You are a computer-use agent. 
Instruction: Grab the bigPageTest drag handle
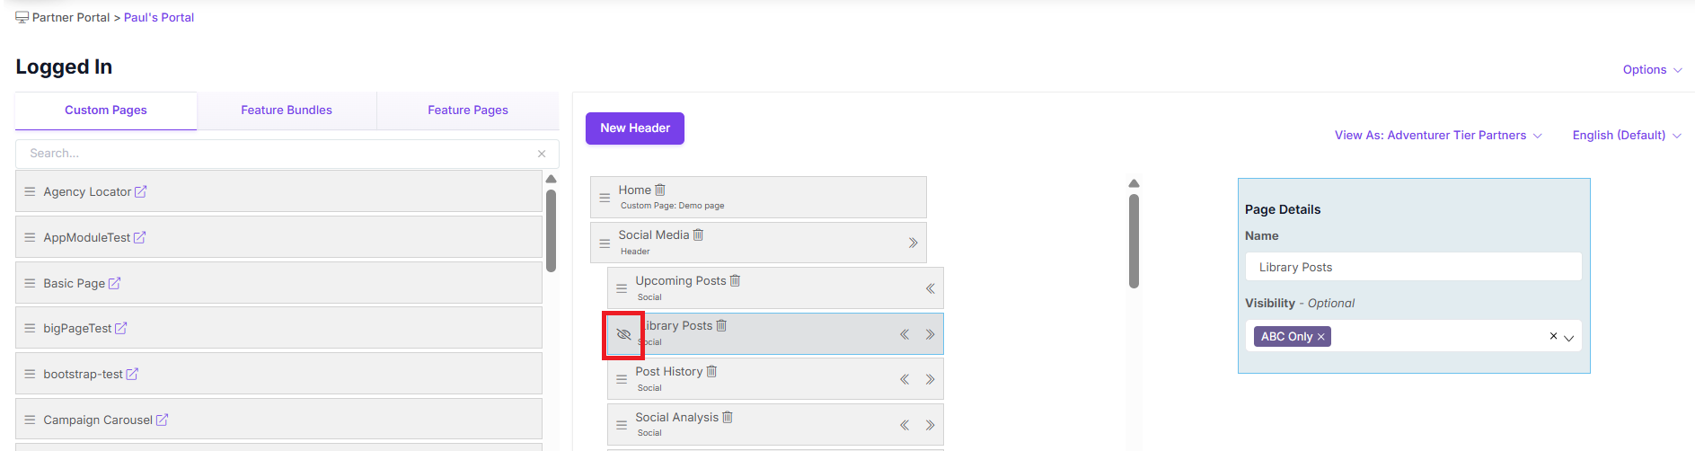click(30, 328)
